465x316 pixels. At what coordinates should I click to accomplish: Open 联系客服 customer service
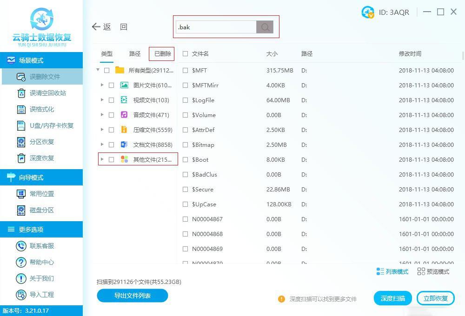(x=42, y=245)
